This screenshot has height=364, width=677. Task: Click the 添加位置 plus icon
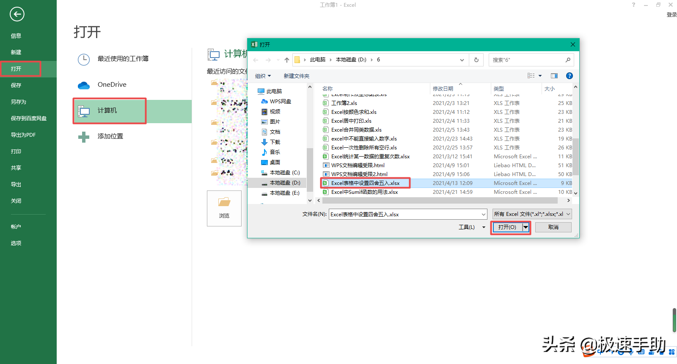coord(84,137)
